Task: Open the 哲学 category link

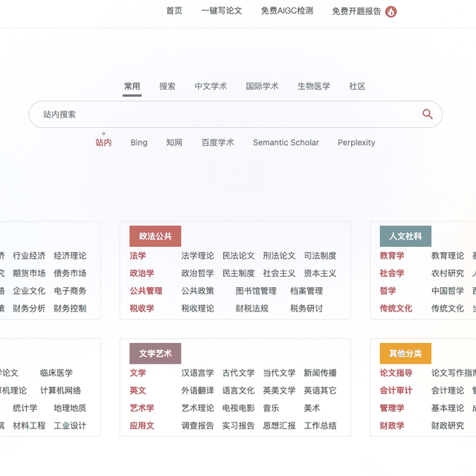Action: (388, 291)
